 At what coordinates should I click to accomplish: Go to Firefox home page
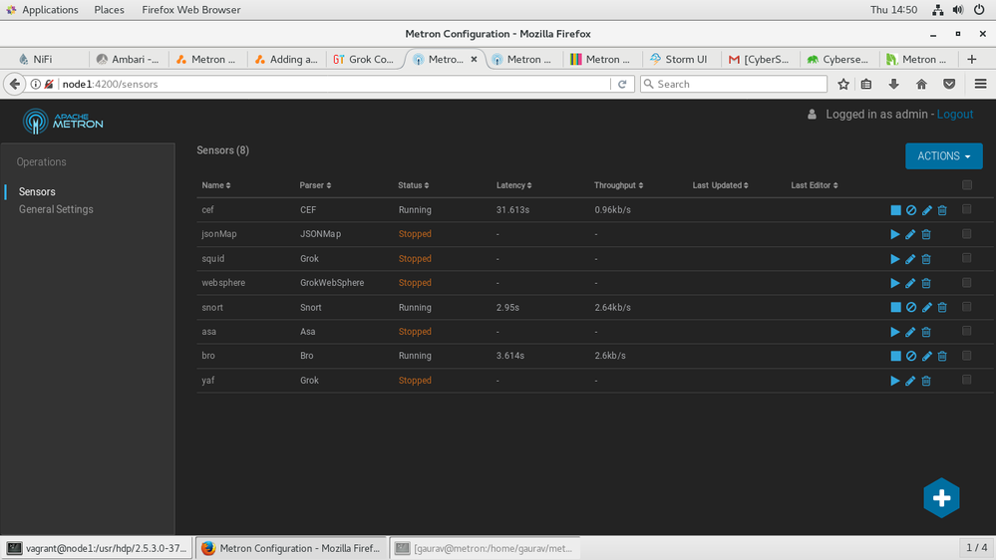pyautogui.click(x=921, y=84)
